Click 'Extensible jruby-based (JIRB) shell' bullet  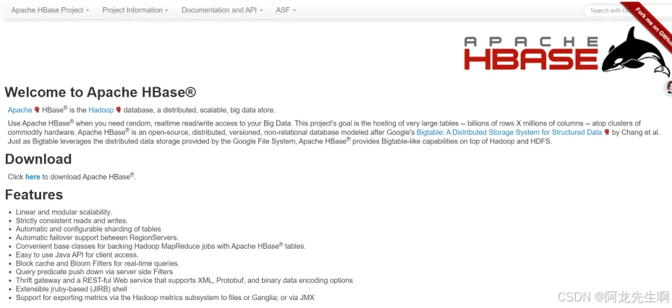(71, 289)
